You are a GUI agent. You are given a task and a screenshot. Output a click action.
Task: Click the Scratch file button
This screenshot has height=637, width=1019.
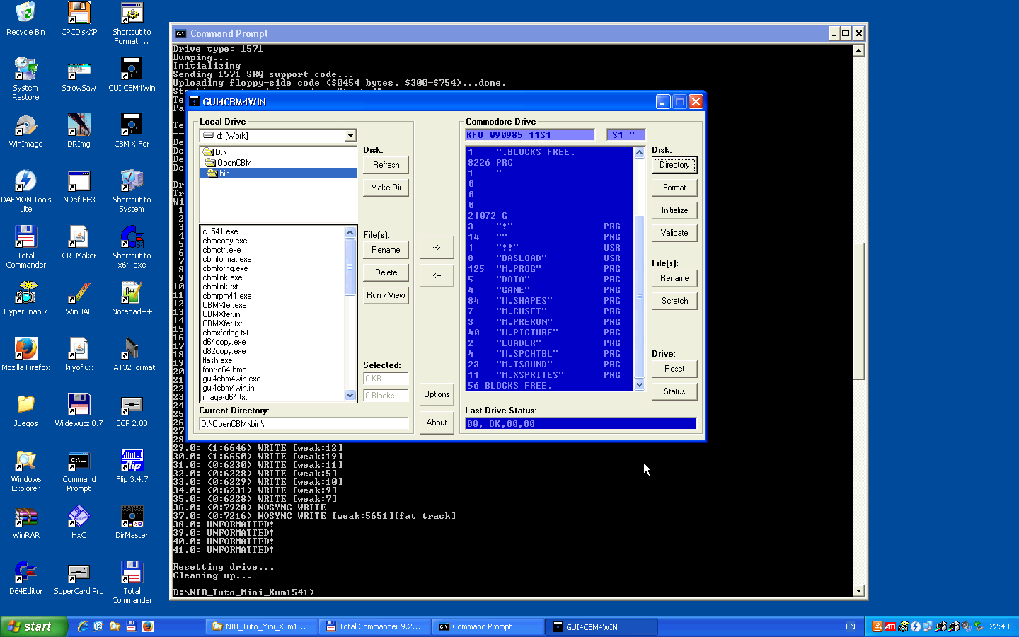click(674, 301)
